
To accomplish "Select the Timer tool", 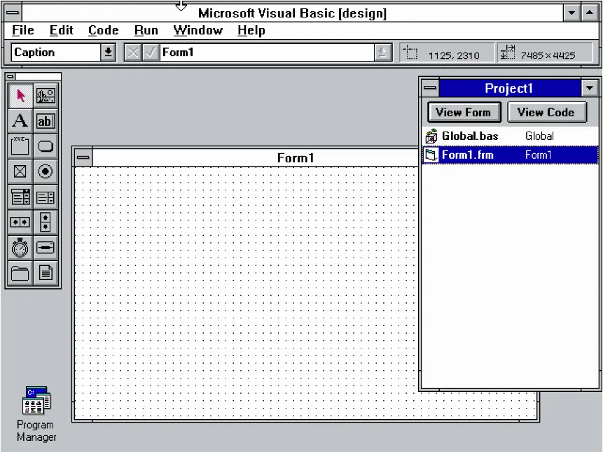I will tap(20, 247).
